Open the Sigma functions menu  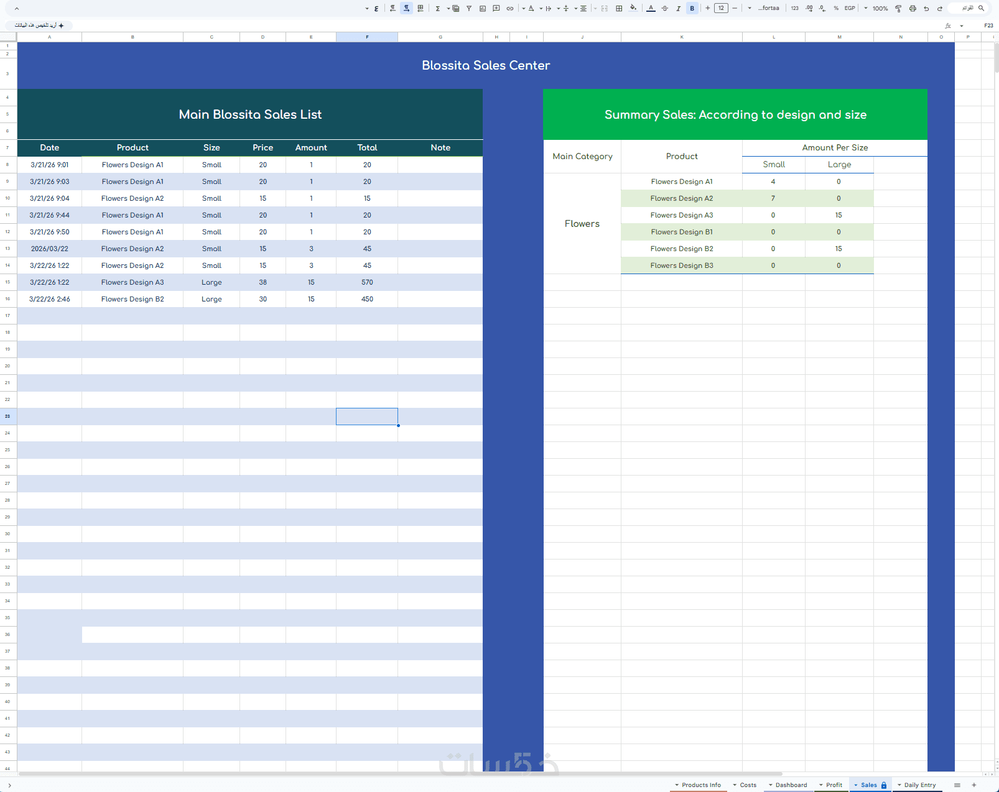(x=438, y=8)
